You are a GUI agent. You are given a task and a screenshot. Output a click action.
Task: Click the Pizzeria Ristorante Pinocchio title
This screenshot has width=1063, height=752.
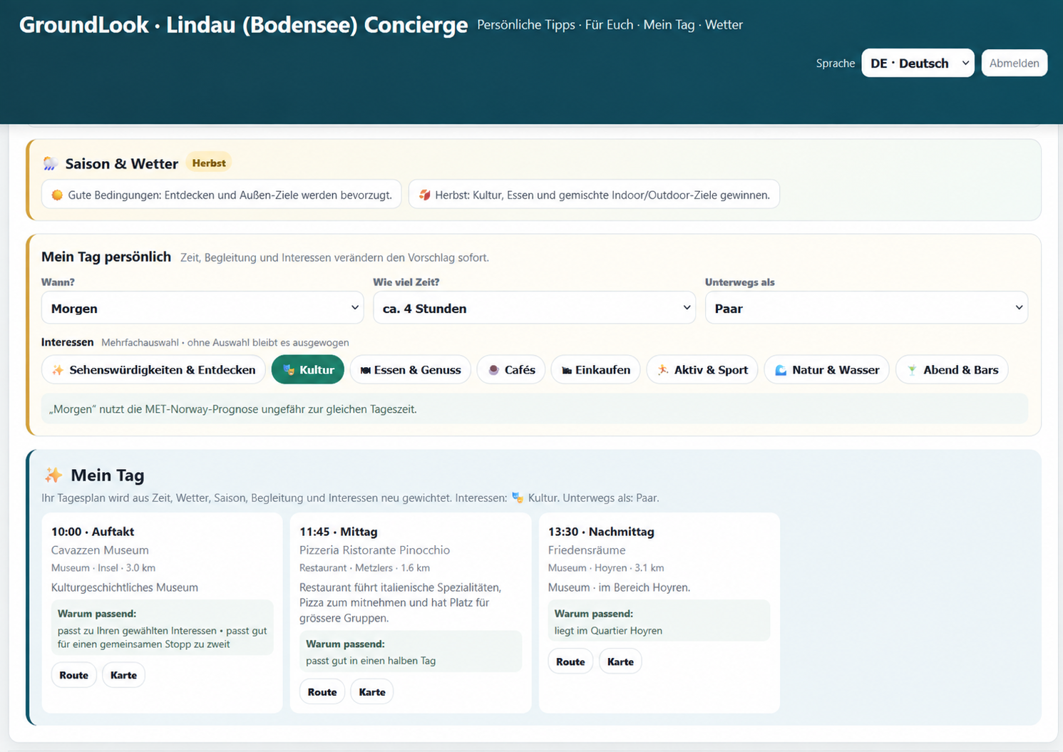[x=374, y=550]
